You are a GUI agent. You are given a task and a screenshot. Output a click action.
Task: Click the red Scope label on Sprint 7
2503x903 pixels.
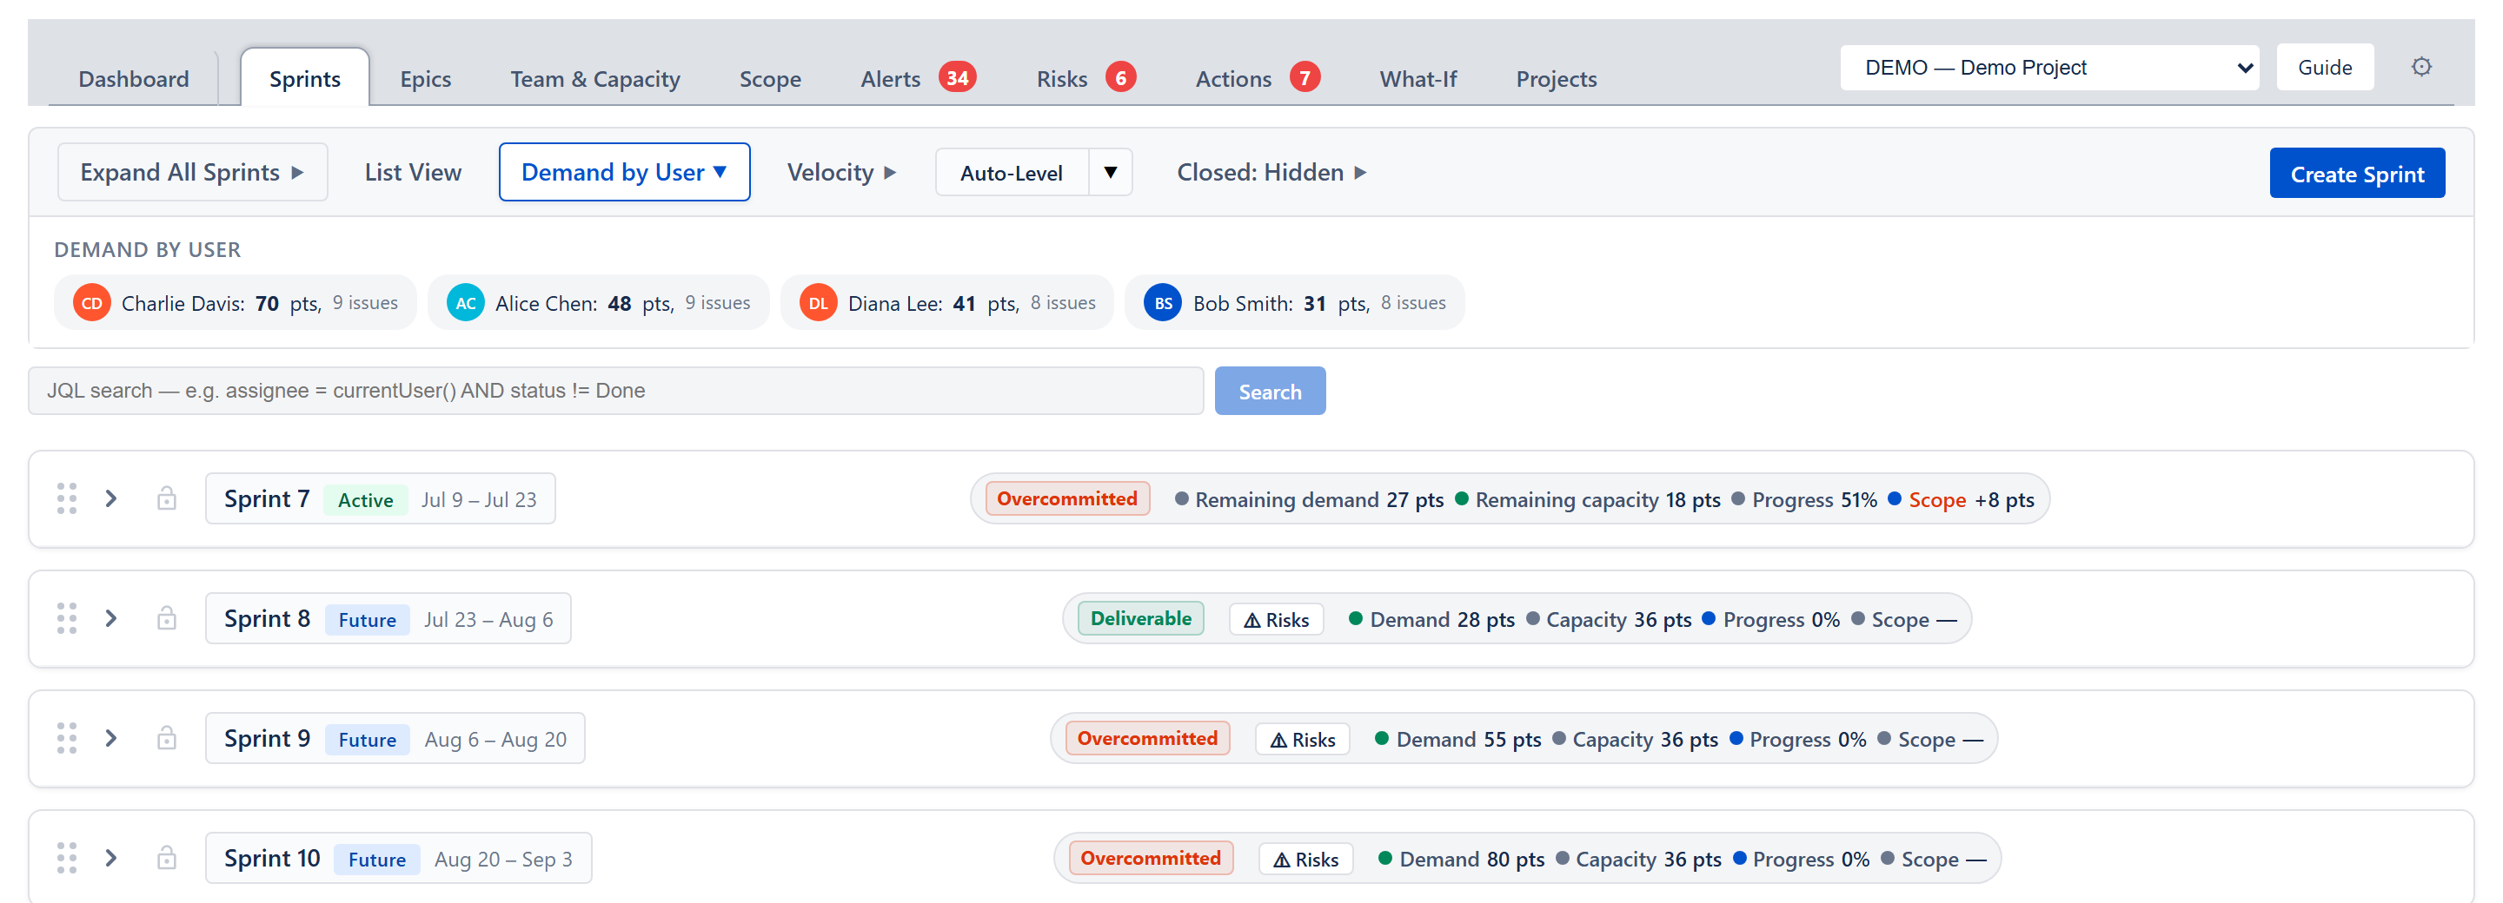1936,500
